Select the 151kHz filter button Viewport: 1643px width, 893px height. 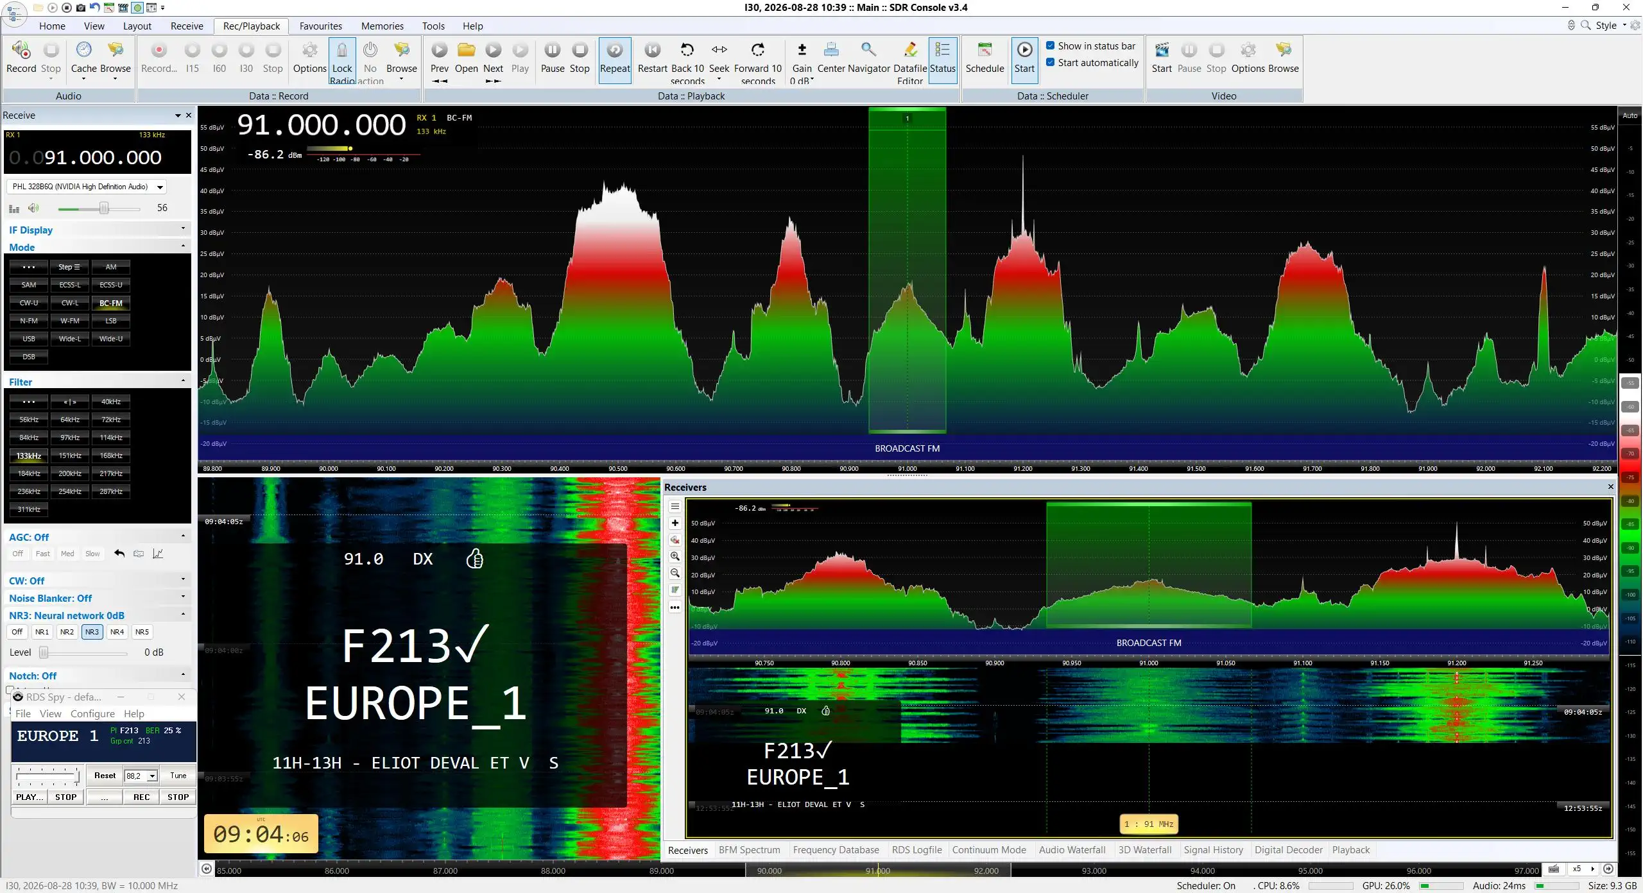(70, 455)
